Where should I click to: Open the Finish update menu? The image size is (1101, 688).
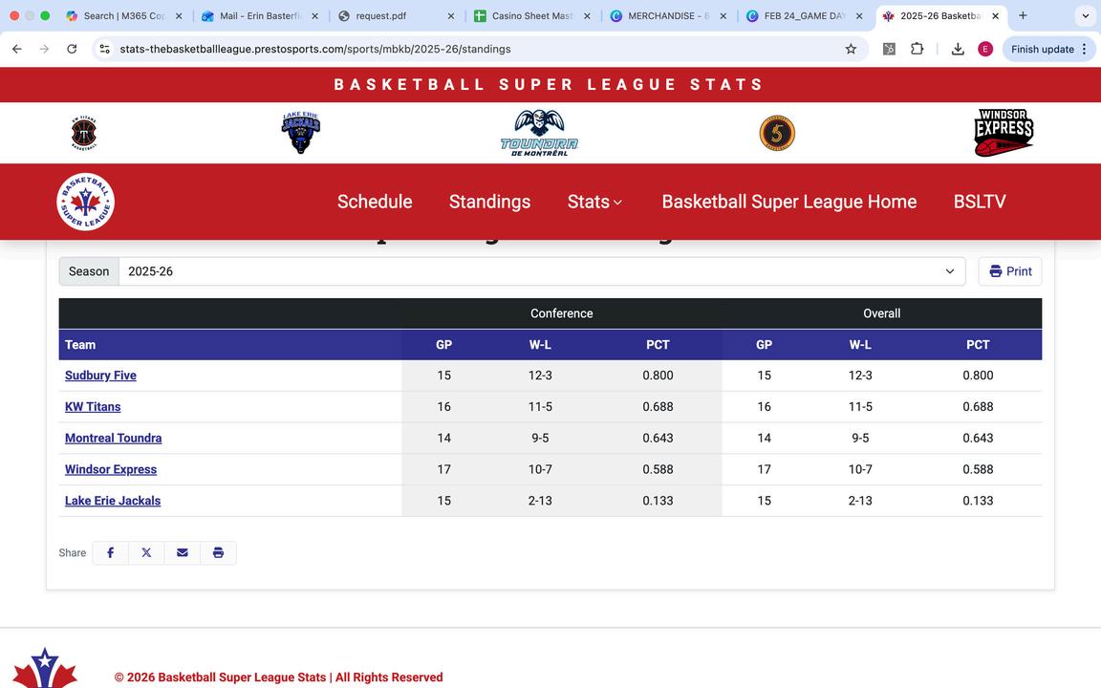coord(1049,49)
